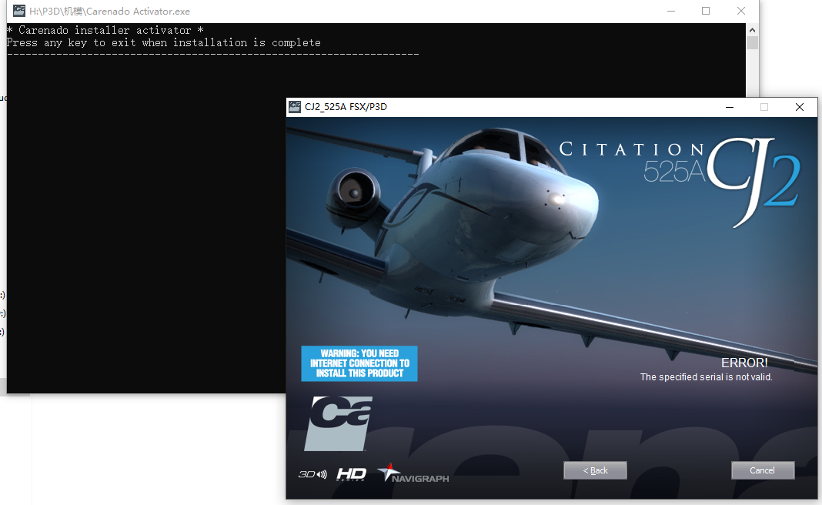Click the Back button in the installer
This screenshot has width=822, height=505.
coord(595,470)
